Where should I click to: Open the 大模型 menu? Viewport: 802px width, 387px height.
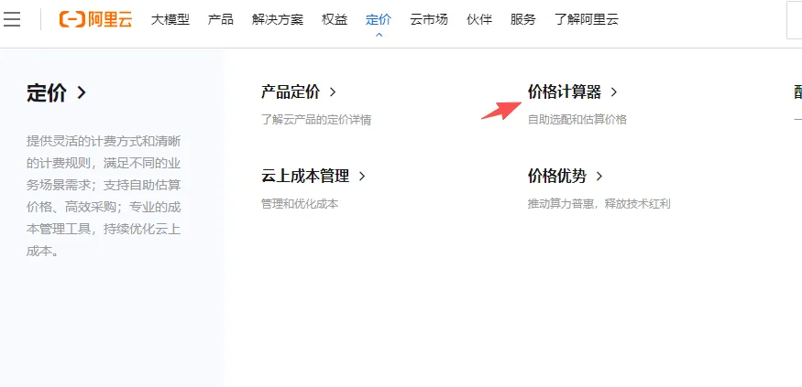click(170, 20)
